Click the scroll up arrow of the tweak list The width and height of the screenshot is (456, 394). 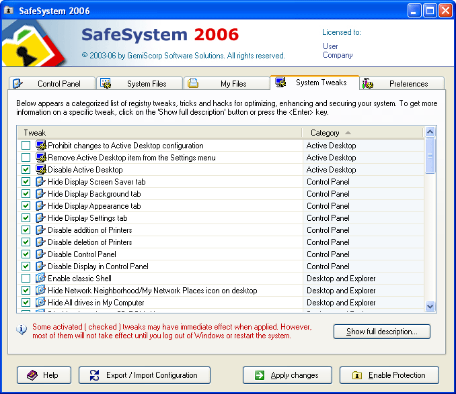430,132
